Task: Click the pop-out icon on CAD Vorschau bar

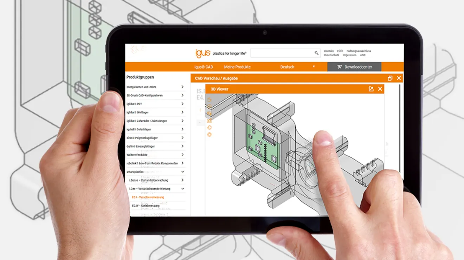Action: [x=390, y=78]
